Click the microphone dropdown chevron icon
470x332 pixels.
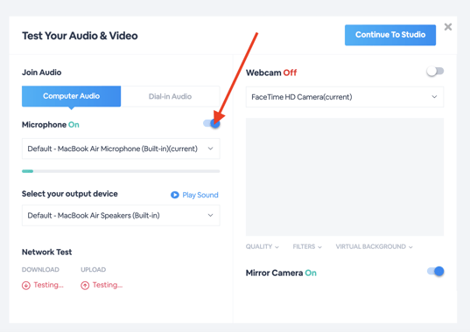[x=210, y=149]
